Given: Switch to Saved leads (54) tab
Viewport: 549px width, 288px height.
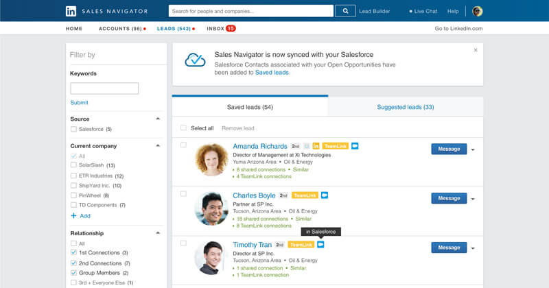Looking at the screenshot, I should point(250,107).
